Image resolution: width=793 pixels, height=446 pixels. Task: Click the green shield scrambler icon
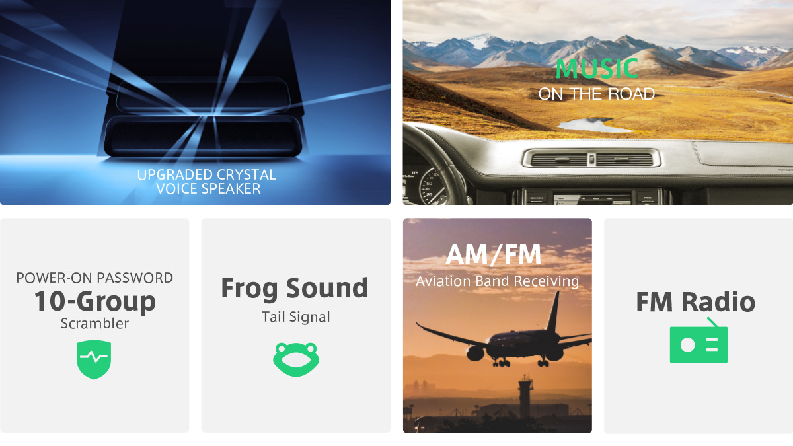(94, 360)
